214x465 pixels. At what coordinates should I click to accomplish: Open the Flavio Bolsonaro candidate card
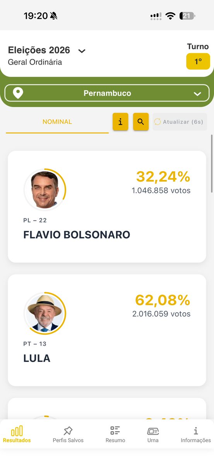click(107, 207)
